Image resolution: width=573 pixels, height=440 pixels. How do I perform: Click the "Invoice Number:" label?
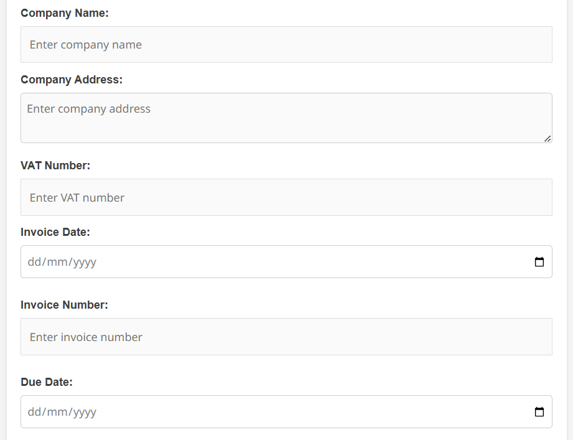click(64, 305)
